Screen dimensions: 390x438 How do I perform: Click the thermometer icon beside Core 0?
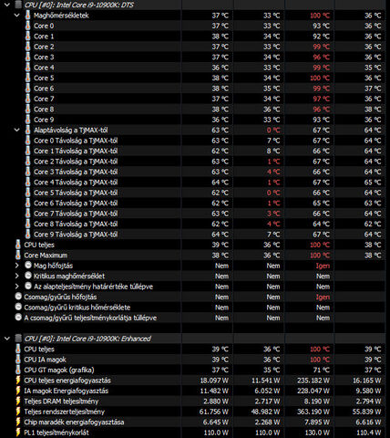(x=28, y=26)
